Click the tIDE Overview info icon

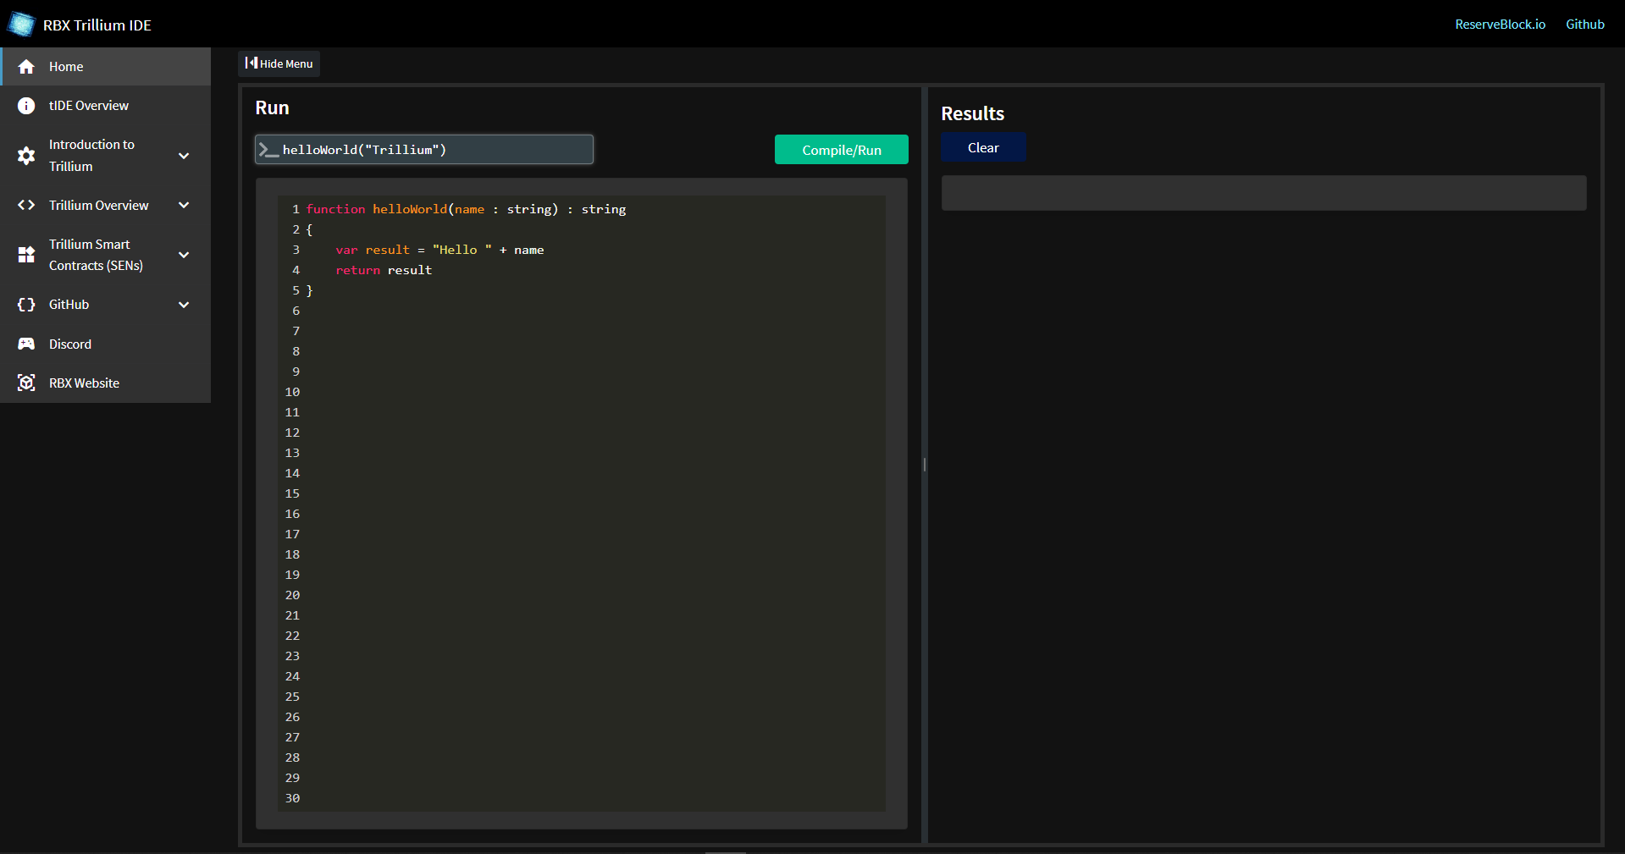pos(26,105)
